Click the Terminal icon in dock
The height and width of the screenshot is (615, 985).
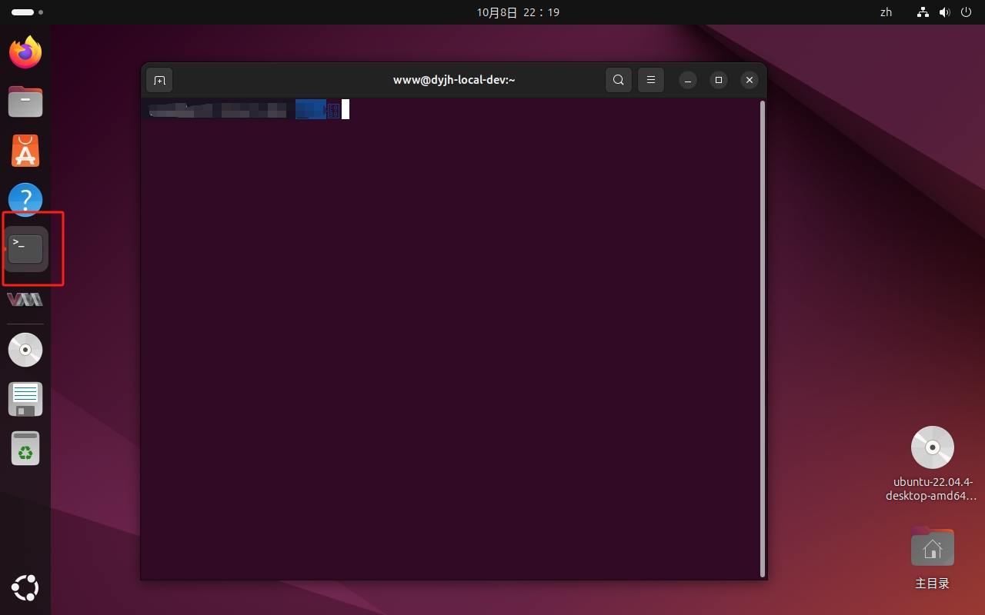point(25,249)
